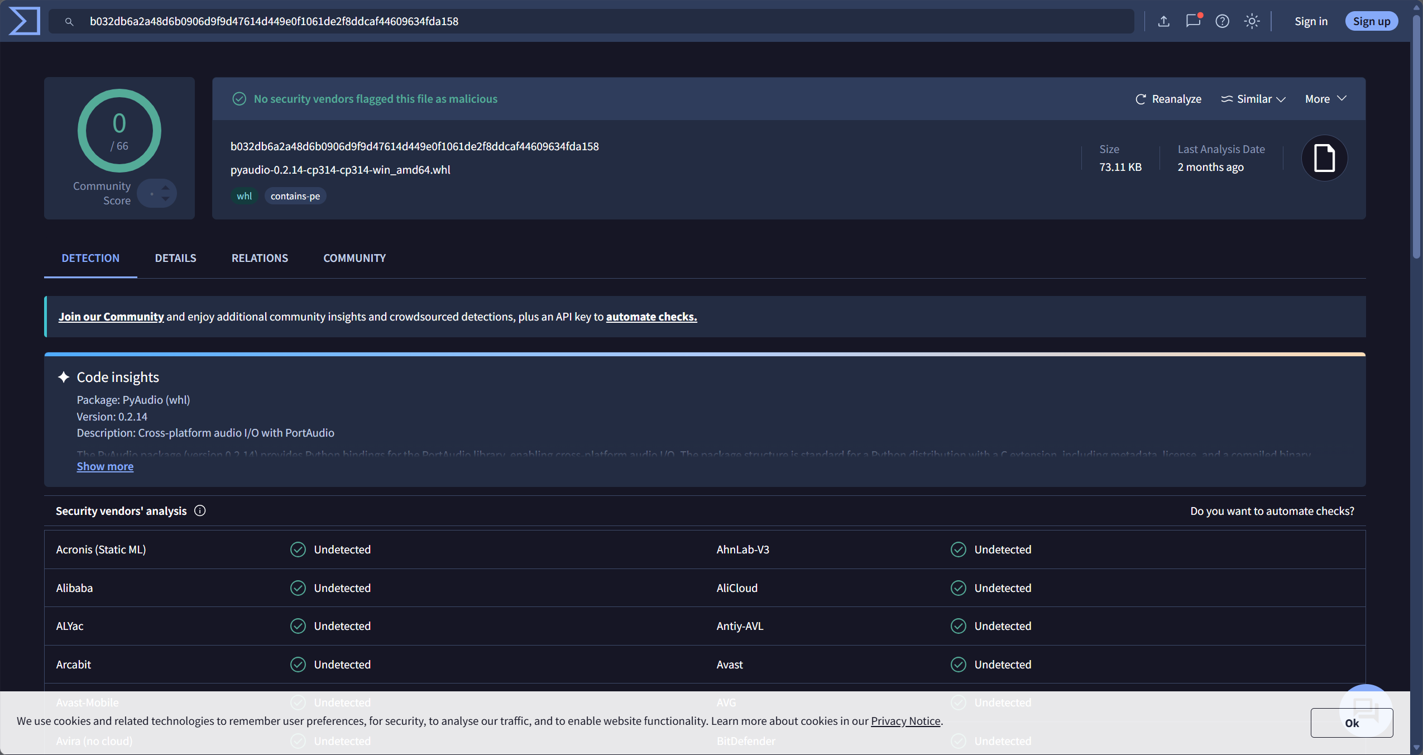Click the VirusTotal logo icon
The width and height of the screenshot is (1423, 755).
pos(25,21)
